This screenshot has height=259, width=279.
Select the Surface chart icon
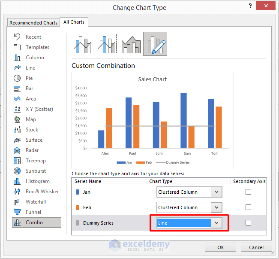click(x=17, y=140)
